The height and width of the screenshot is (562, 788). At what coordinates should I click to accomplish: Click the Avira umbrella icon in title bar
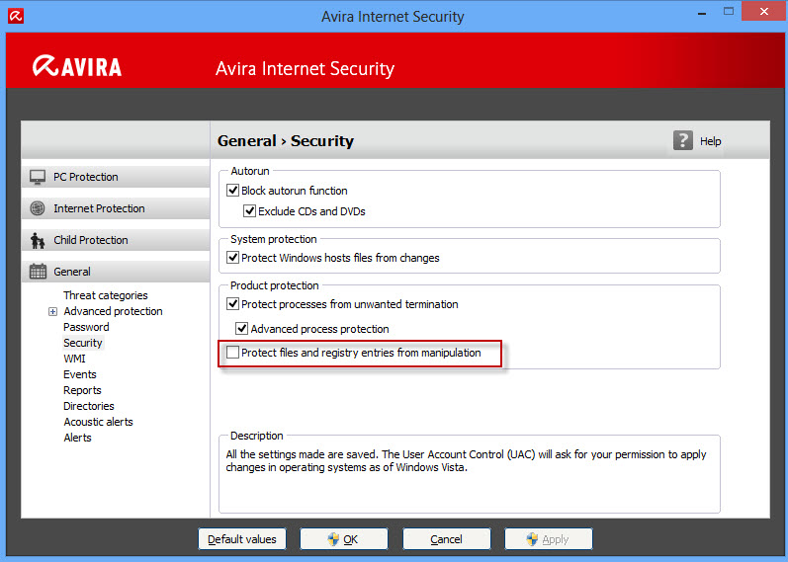pyautogui.click(x=16, y=16)
